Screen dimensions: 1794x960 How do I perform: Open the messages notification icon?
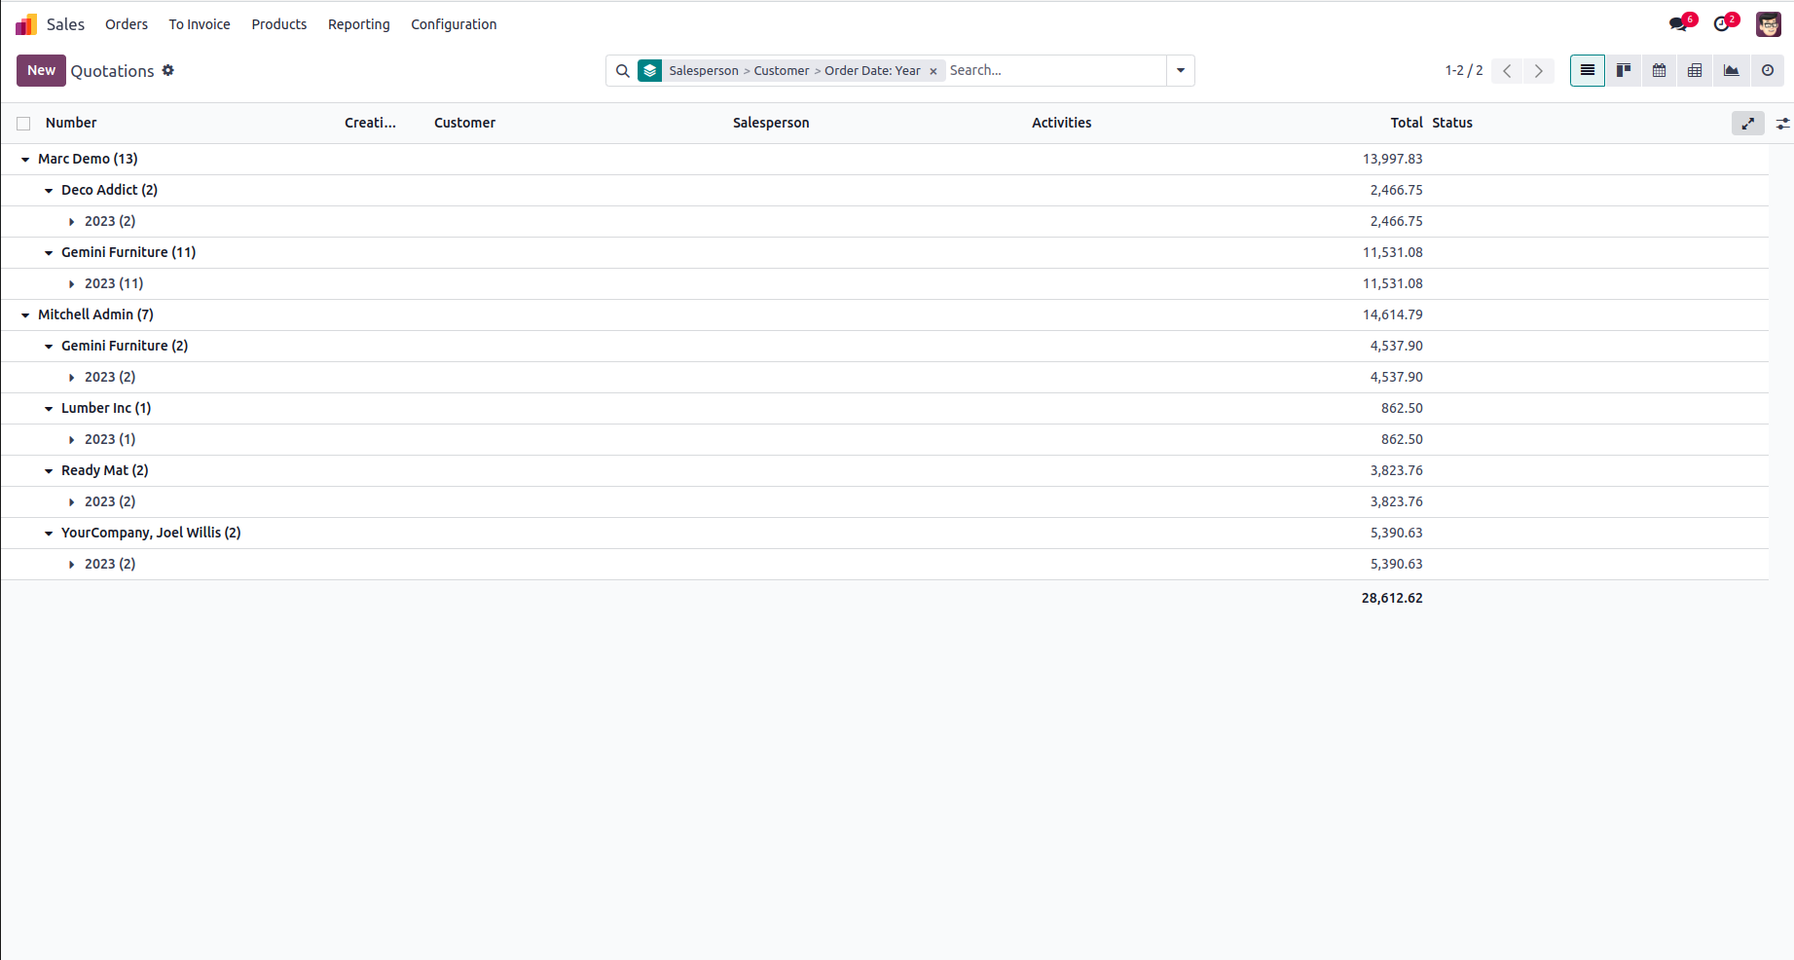1680,23
